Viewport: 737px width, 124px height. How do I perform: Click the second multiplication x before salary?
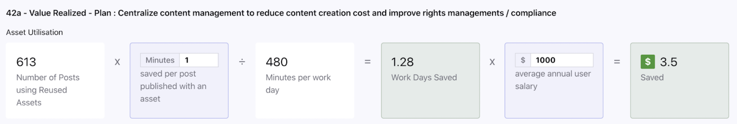click(x=492, y=62)
